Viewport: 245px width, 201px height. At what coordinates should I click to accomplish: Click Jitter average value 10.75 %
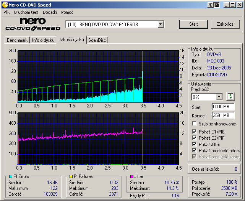172,182
